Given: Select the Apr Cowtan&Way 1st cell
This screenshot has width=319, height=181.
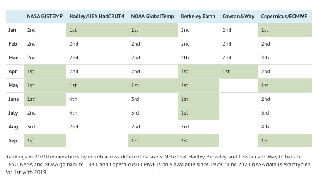Looking at the screenshot, I should [239, 71].
